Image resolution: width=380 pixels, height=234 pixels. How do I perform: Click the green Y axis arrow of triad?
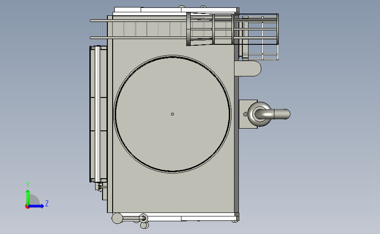point(28,198)
